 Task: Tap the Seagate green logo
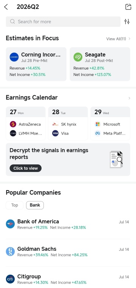[x=78, y=57]
